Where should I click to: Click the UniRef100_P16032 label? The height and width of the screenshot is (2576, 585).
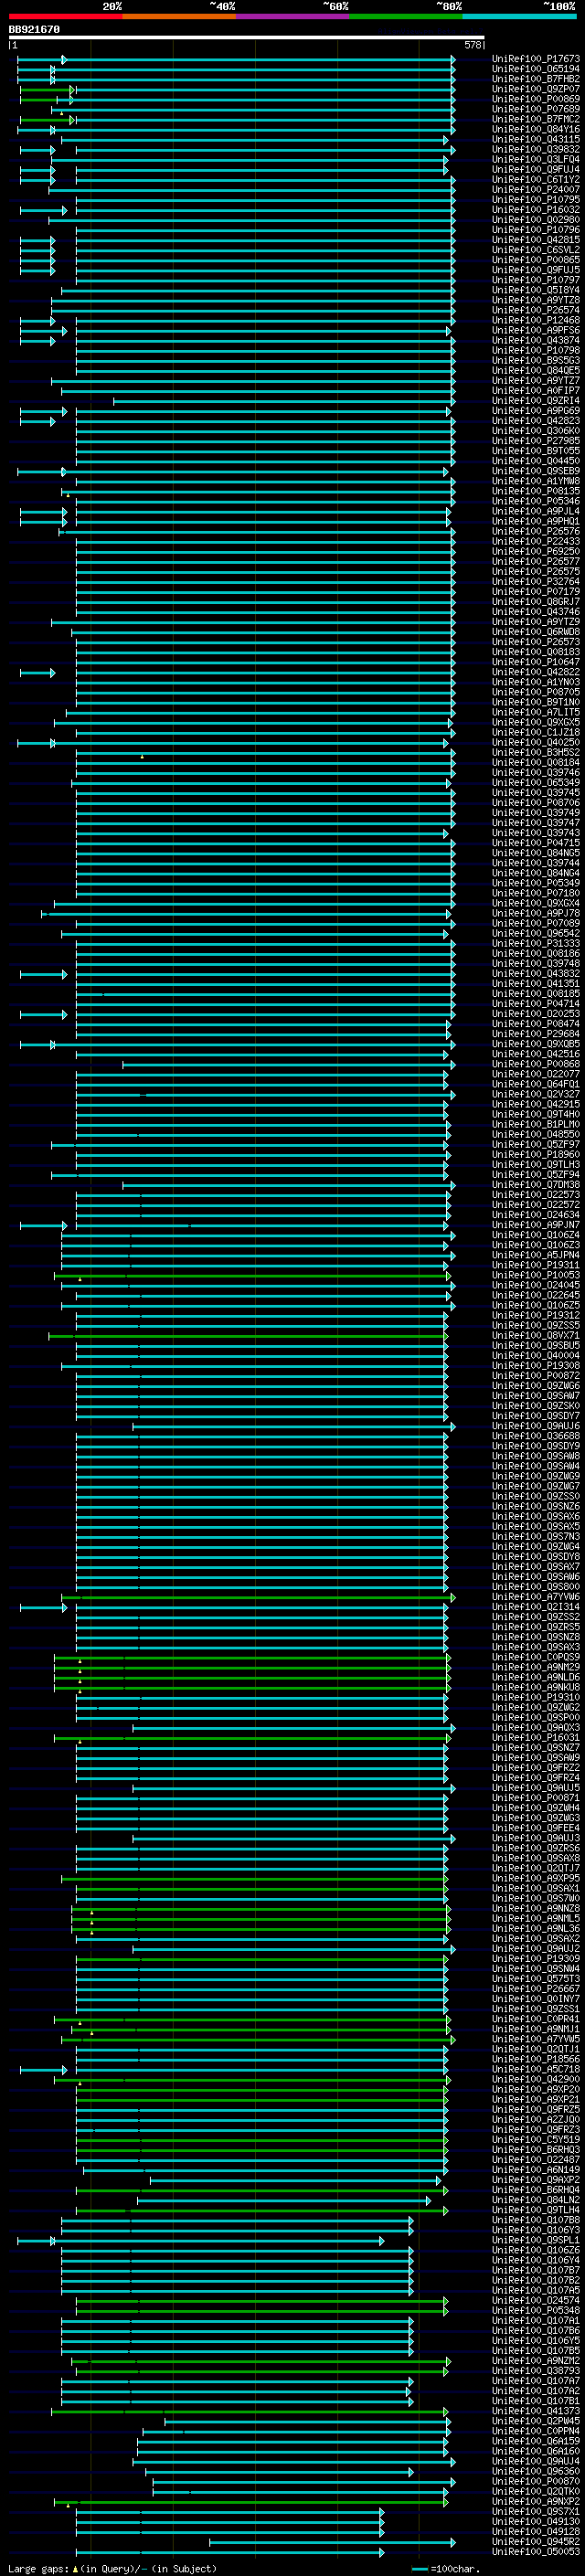[535, 209]
